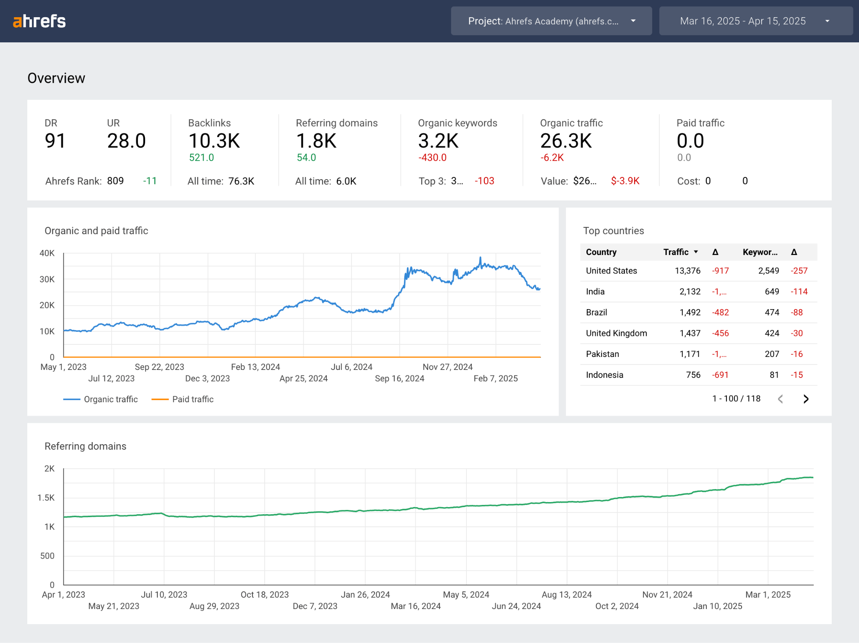
Task: Go to next page of top countries
Action: tap(806, 398)
